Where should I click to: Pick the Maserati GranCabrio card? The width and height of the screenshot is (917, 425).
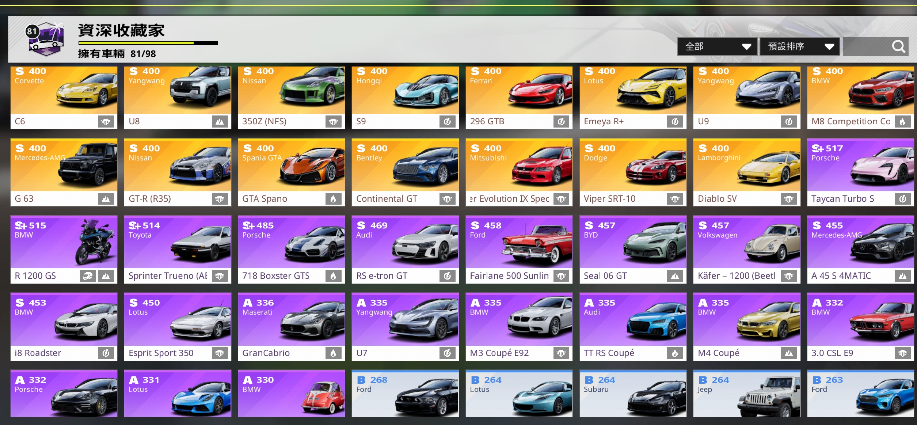tap(291, 326)
